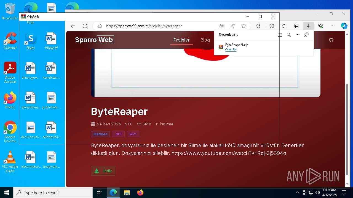Click the '5 Nisan 2025' date text
This screenshot has height=198, width=353.
pos(109,124)
